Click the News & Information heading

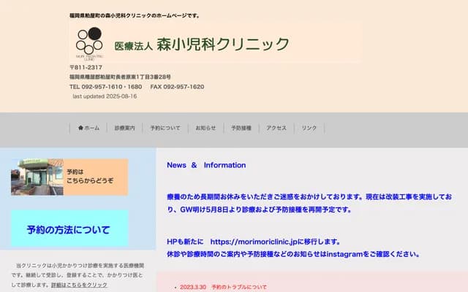pos(206,165)
